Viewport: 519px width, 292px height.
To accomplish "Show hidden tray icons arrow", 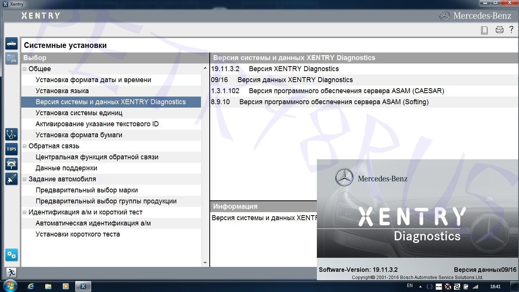I will click(421, 287).
